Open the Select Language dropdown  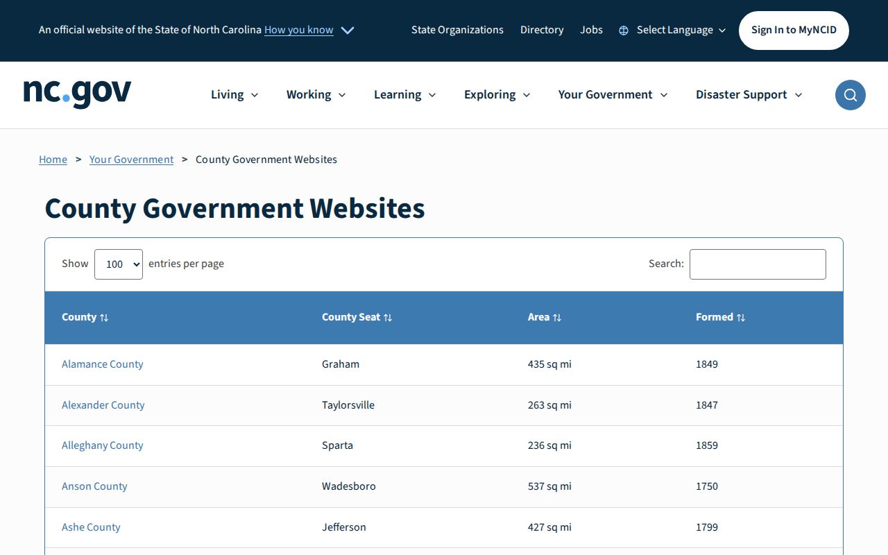point(681,30)
